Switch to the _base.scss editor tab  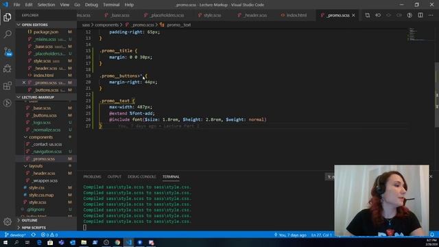(117, 15)
